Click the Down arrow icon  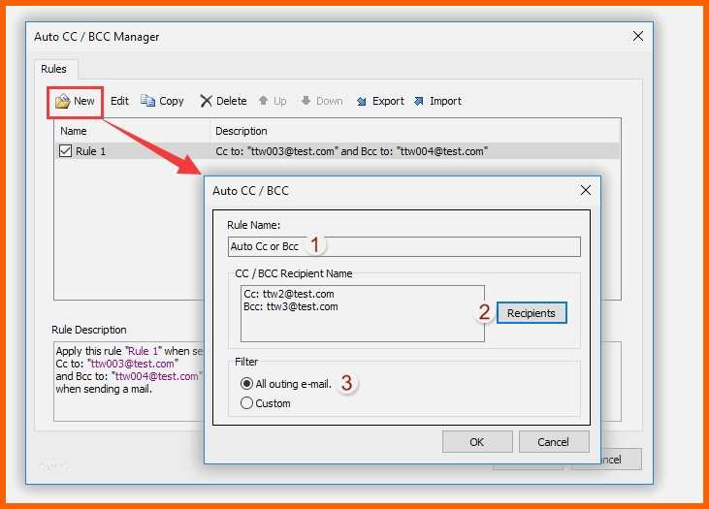(306, 101)
